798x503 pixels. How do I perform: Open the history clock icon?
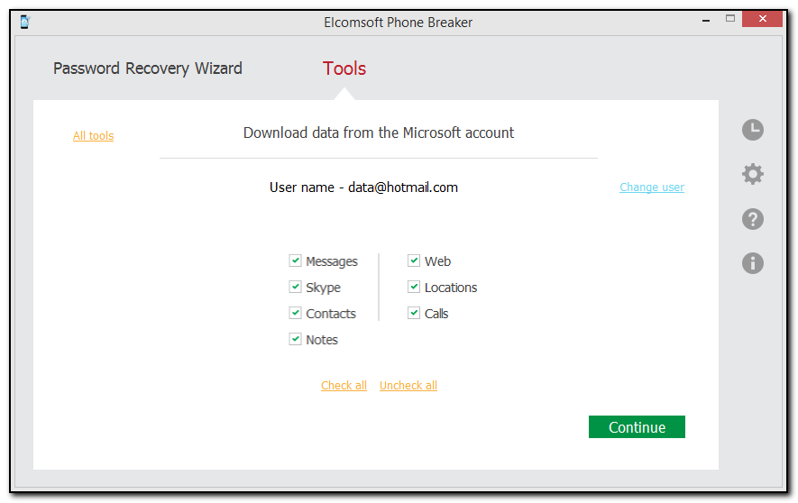coord(752,130)
